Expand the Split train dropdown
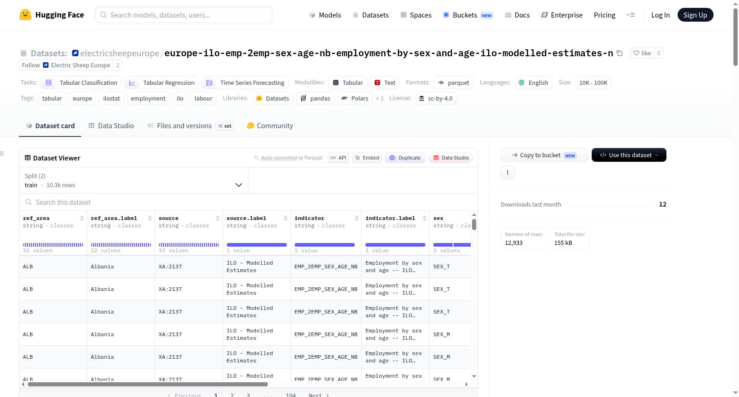The image size is (739, 397). [x=133, y=180]
